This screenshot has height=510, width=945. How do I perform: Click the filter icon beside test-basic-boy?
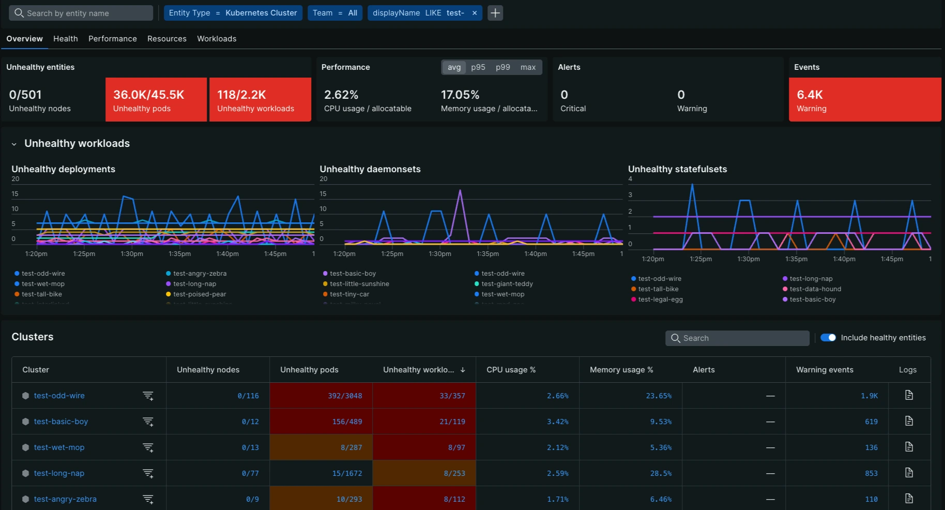click(148, 422)
